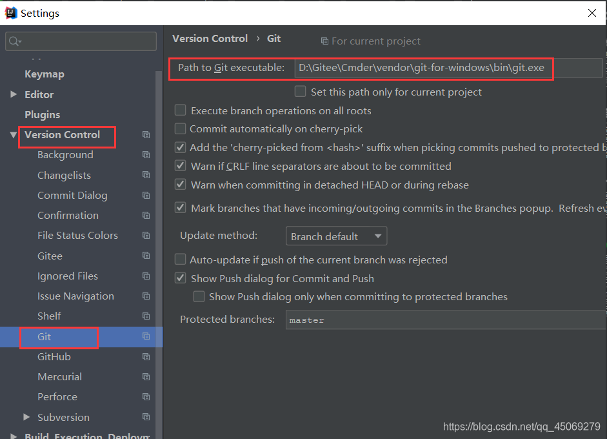
Task: Click the project-level icon beside Background
Action: pyautogui.click(x=146, y=155)
